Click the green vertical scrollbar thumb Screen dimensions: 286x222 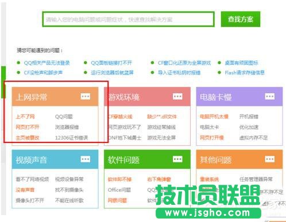[x=3, y=82]
